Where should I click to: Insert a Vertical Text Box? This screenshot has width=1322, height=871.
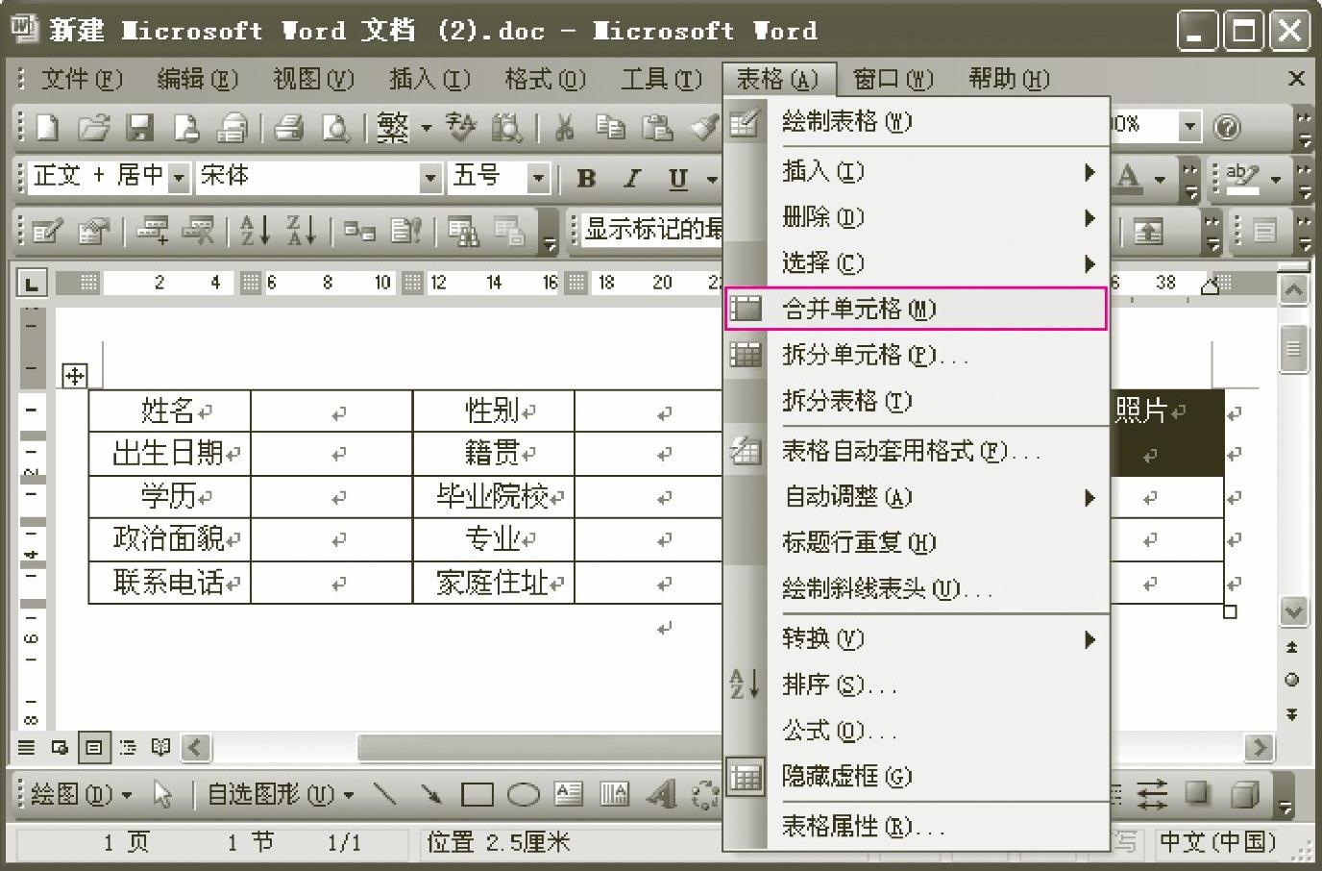click(x=614, y=794)
